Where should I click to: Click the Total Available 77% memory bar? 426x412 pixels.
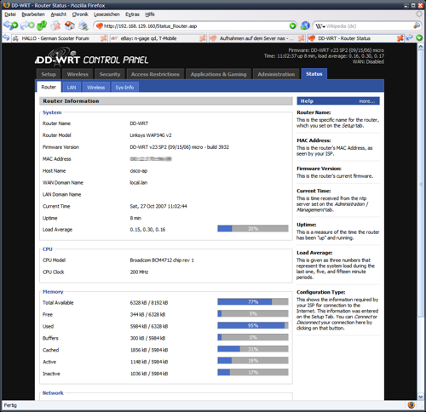pos(253,301)
